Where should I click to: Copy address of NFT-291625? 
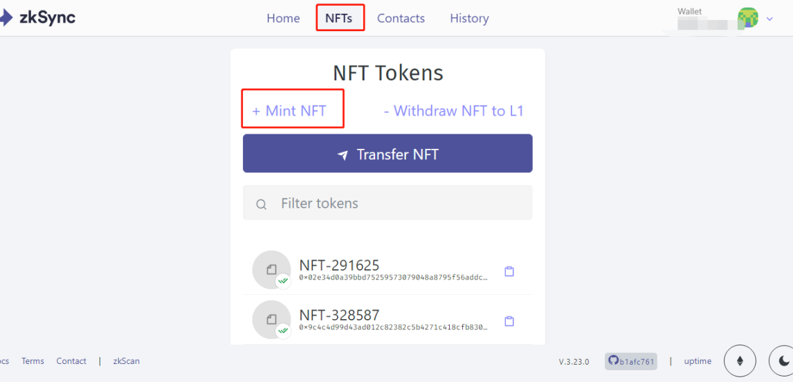(509, 271)
